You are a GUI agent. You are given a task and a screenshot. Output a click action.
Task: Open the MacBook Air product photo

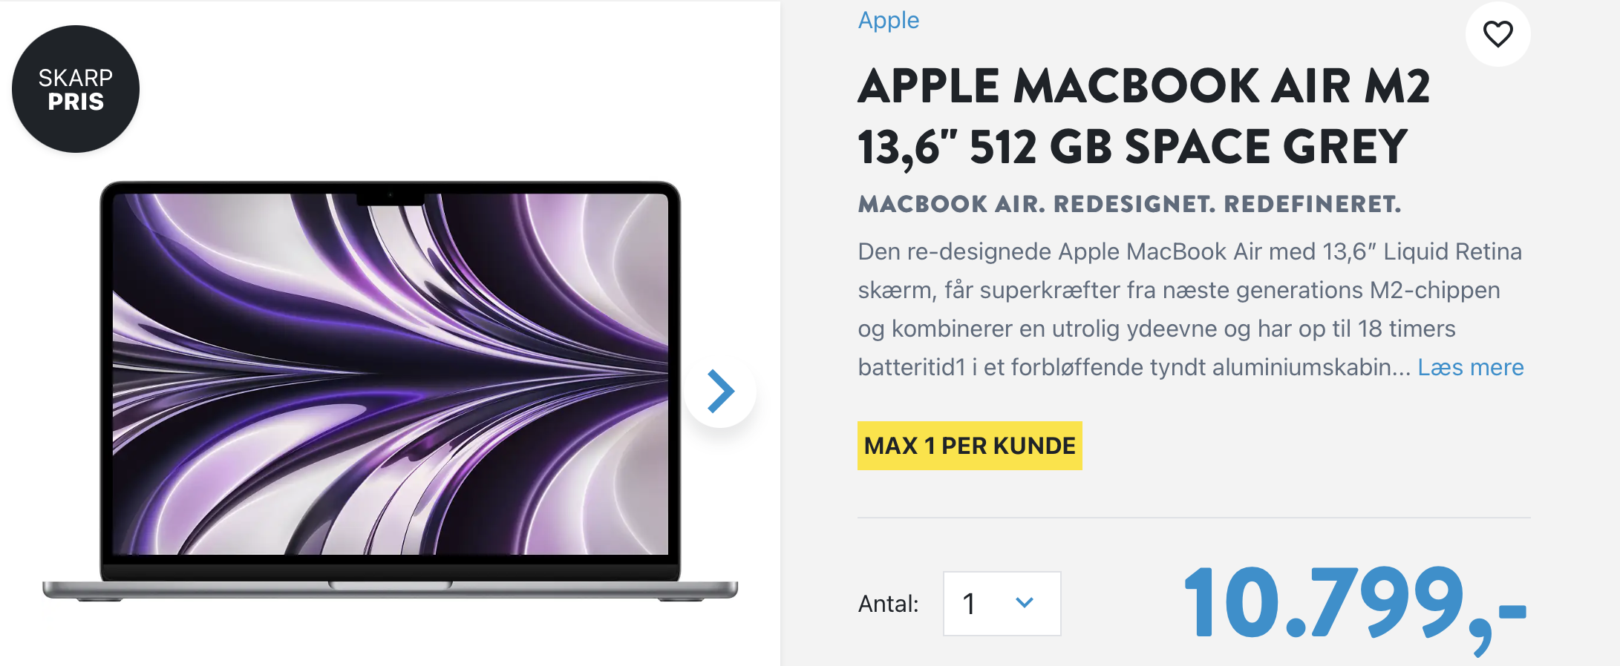click(x=391, y=391)
